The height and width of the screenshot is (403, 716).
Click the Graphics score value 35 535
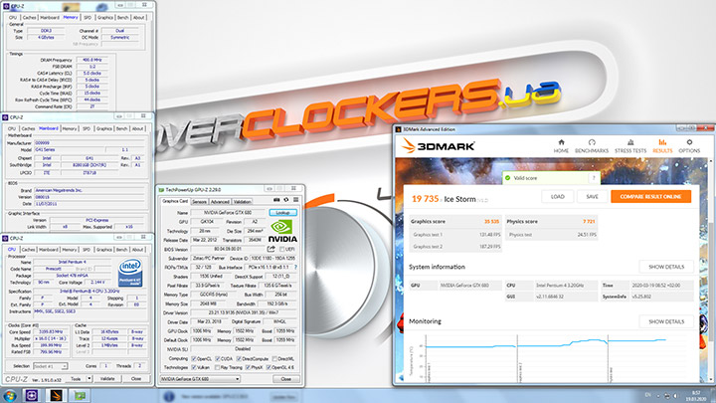pos(491,222)
